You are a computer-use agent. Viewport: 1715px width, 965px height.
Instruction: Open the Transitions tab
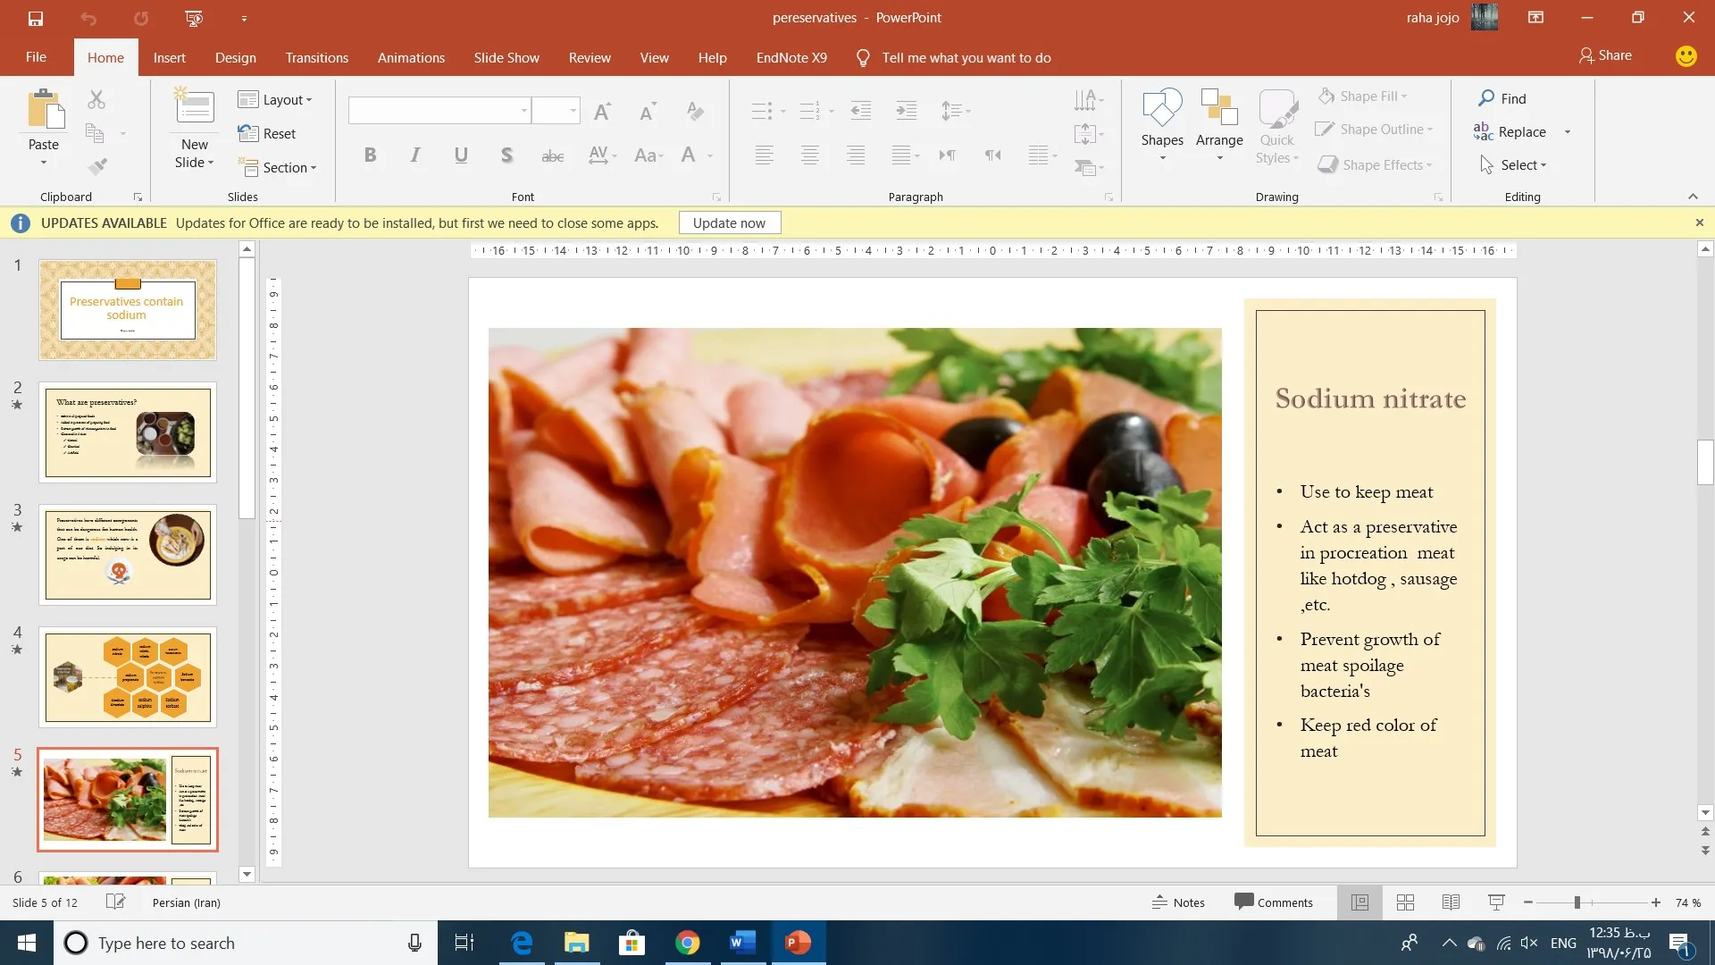[x=316, y=57]
